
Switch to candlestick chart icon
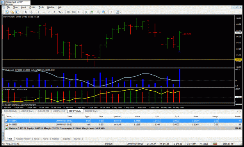click(x=92, y=12)
